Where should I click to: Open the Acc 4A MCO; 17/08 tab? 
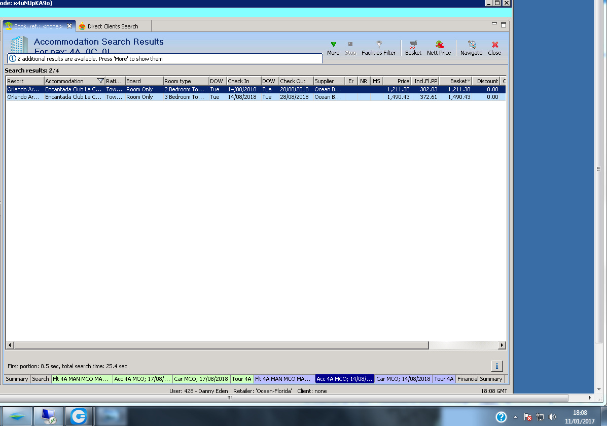(142, 379)
